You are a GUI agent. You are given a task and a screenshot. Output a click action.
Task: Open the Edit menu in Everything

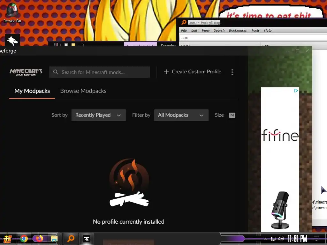coord(194,30)
